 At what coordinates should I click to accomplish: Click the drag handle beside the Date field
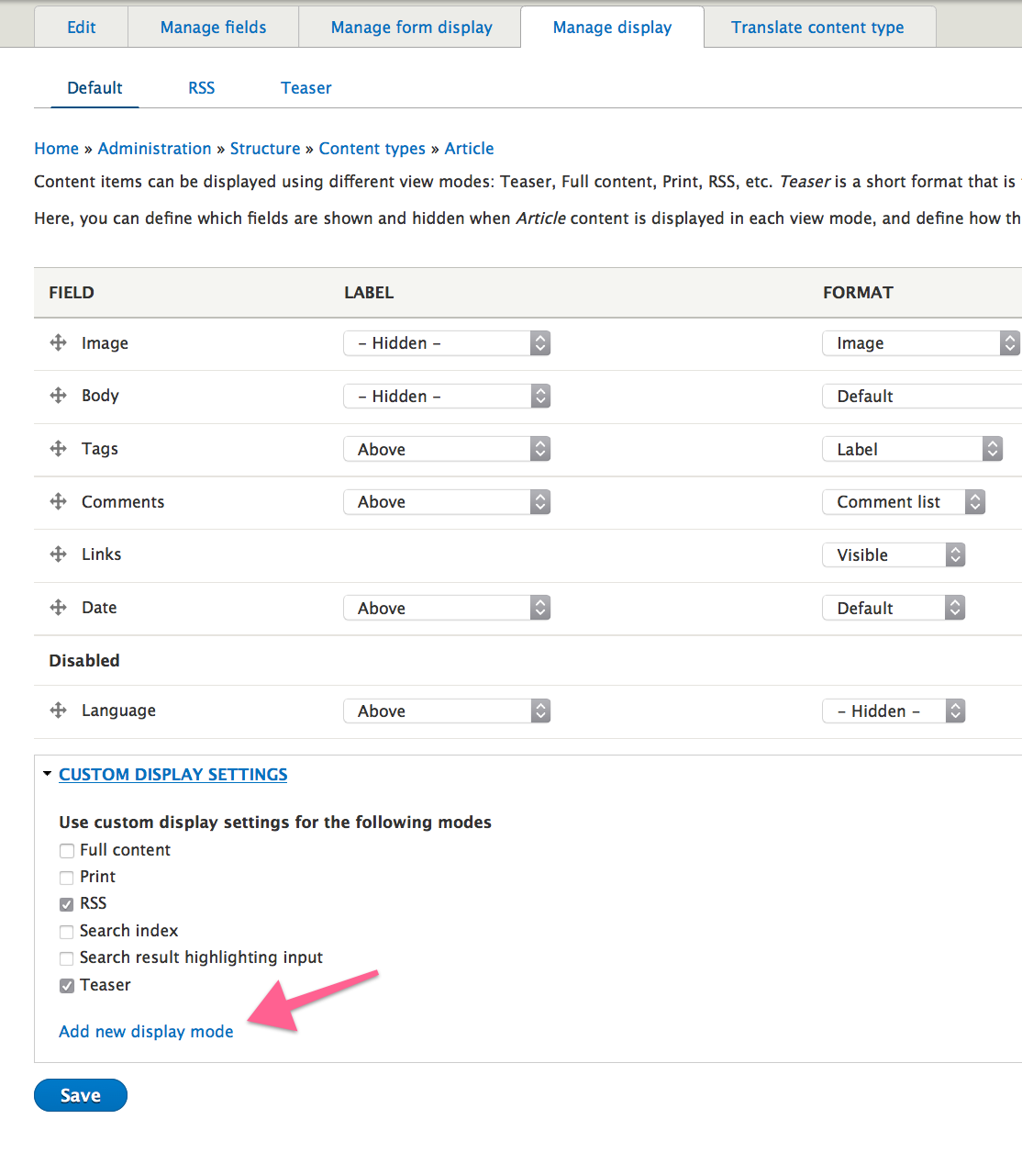[57, 607]
